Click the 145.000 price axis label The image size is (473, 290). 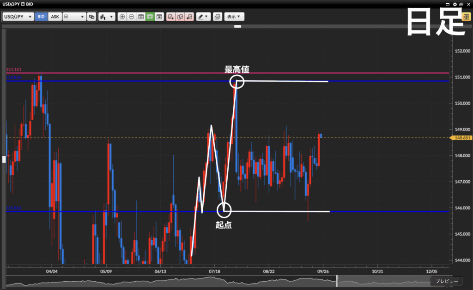pyautogui.click(x=462, y=234)
